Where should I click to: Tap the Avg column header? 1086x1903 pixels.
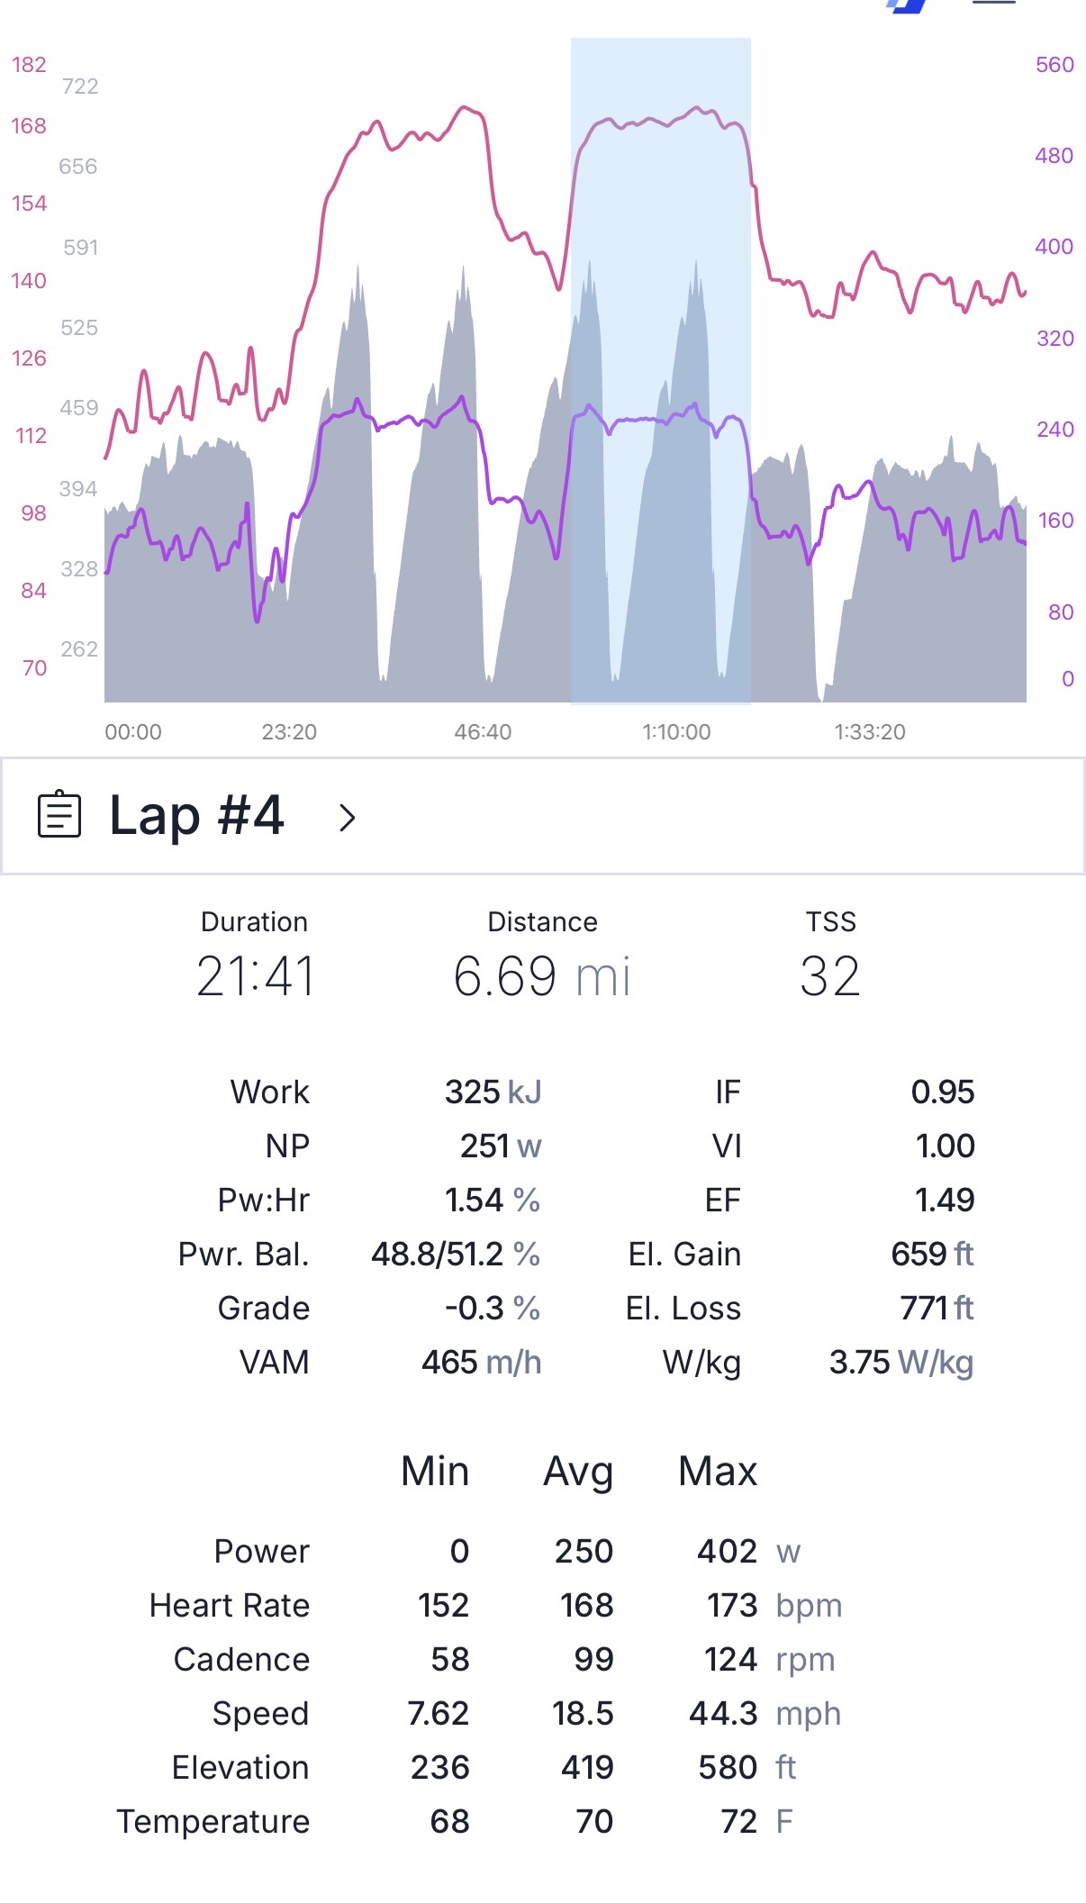[578, 1473]
